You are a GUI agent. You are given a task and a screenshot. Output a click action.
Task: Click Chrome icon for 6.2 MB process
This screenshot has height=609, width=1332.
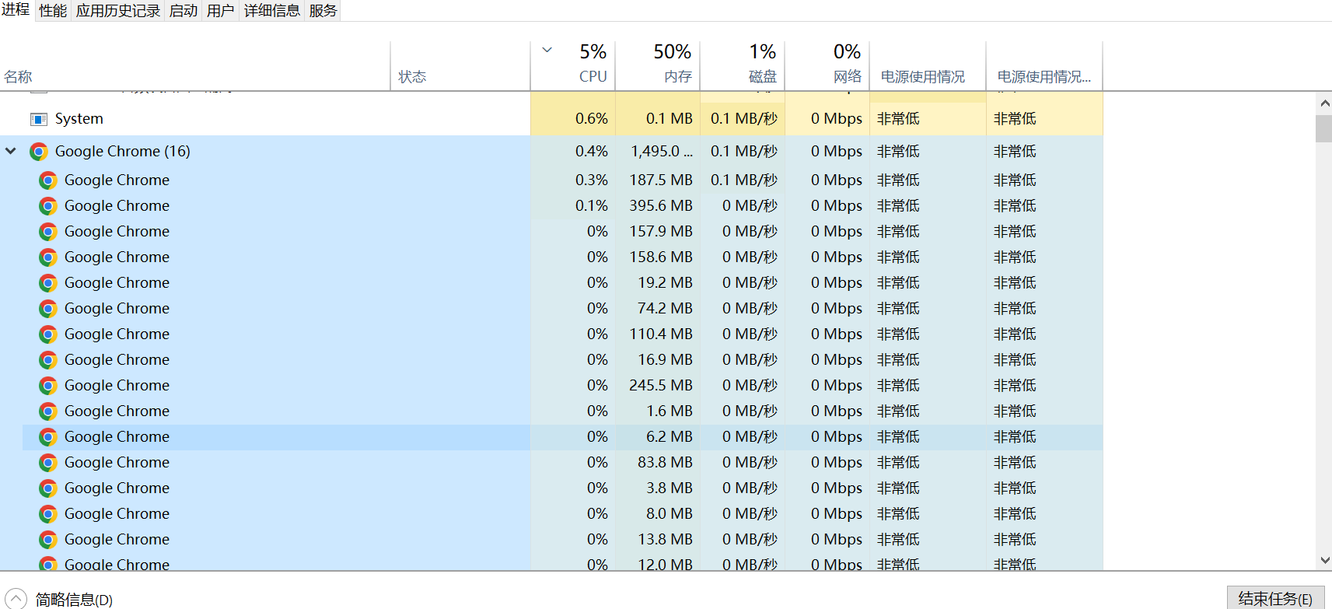click(48, 437)
